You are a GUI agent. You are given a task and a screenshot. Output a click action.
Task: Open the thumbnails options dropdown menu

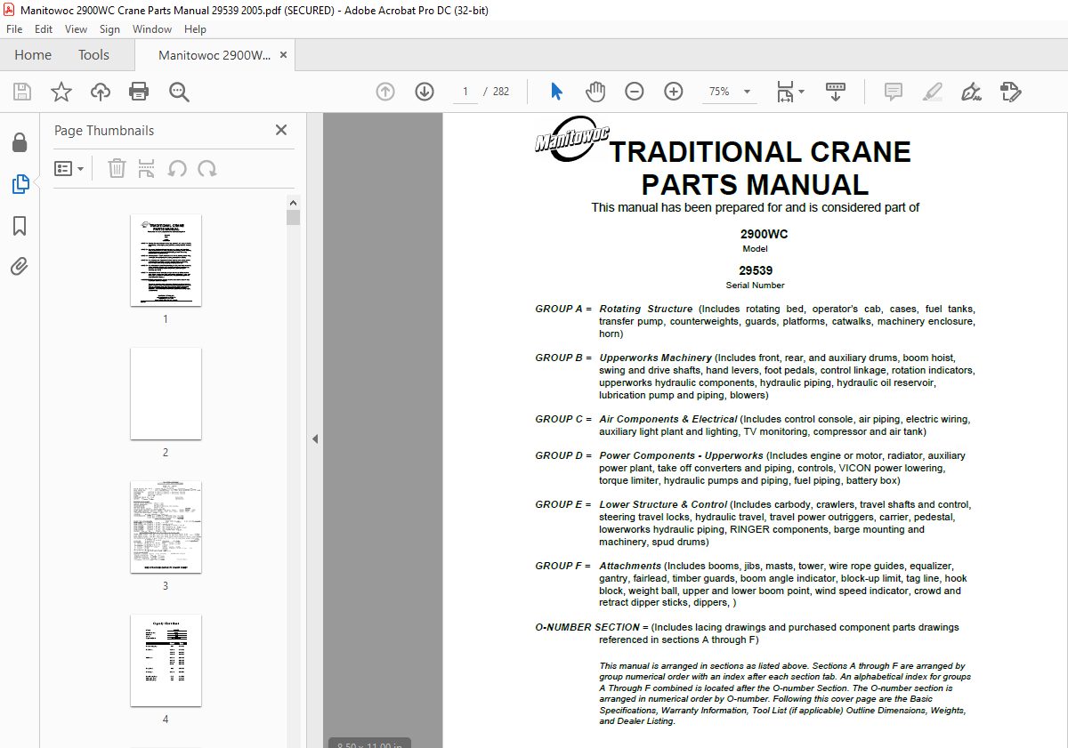69,168
